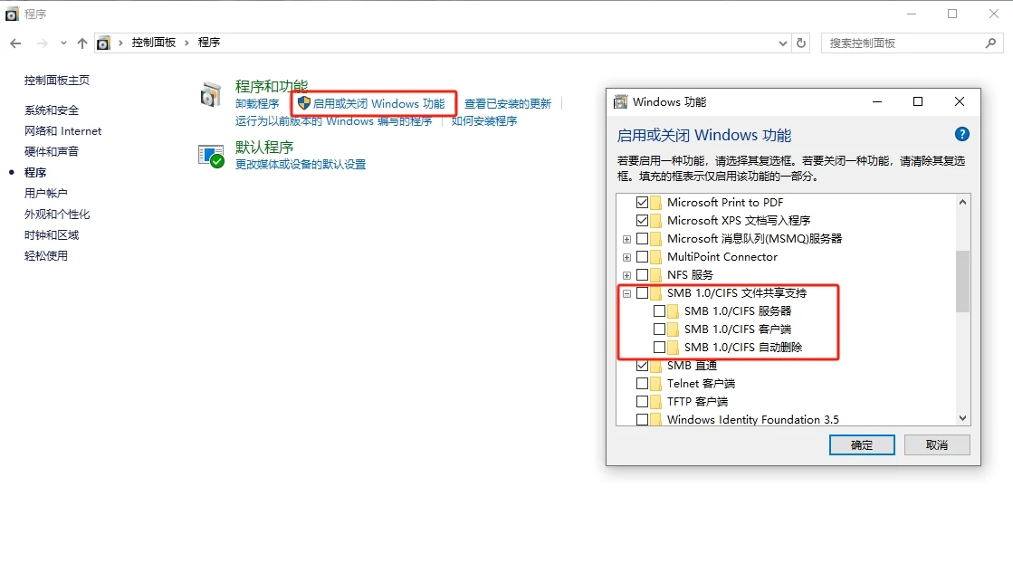Enable Telnet 客户端 checkbox

642,383
